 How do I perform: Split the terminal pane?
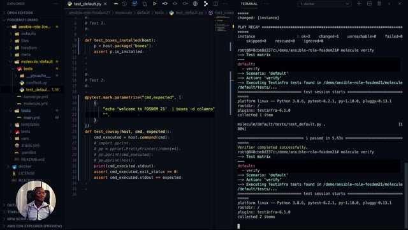pyautogui.click(x=369, y=4)
